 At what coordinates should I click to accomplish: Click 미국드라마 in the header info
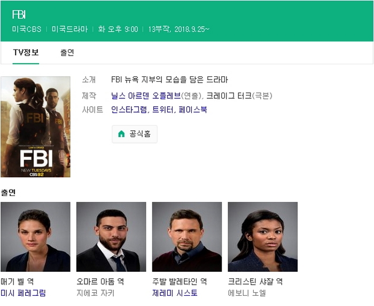(x=69, y=29)
